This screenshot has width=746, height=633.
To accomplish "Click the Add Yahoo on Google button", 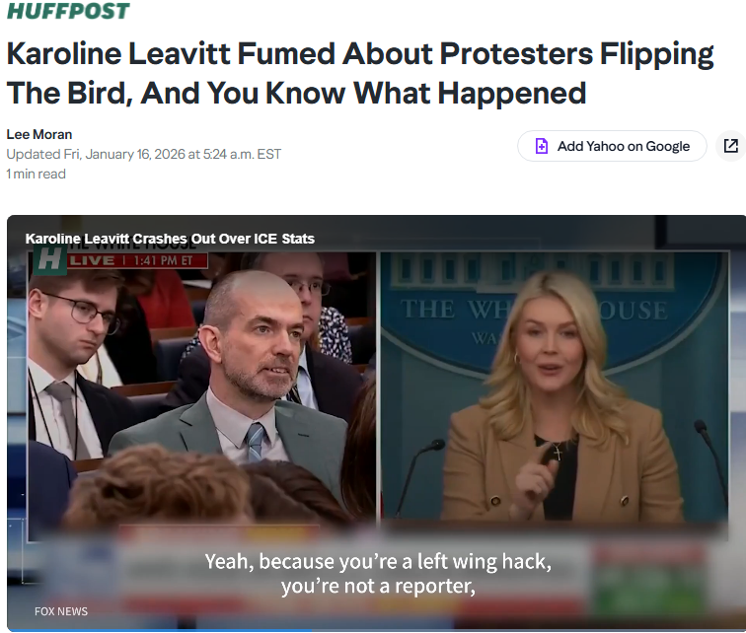I will [612, 146].
